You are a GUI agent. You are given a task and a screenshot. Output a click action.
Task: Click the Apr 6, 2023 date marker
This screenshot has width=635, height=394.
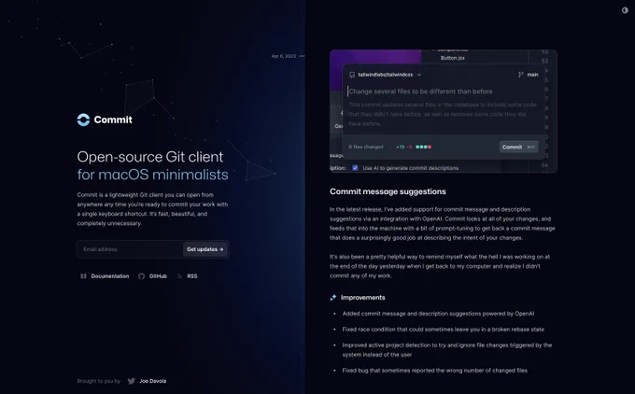pos(284,56)
